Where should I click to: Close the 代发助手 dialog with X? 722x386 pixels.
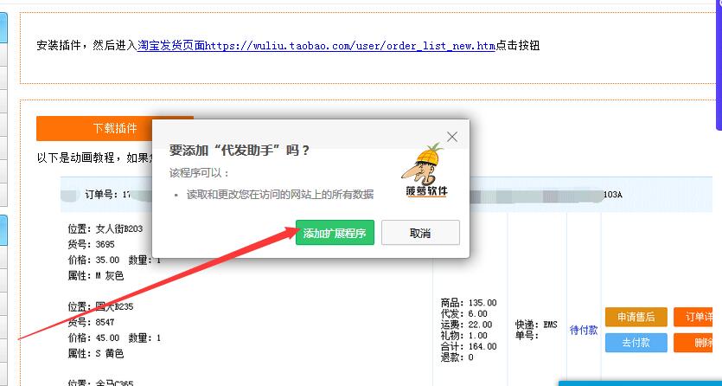[452, 137]
